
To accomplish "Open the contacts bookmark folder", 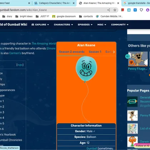I will click(86, 16).
